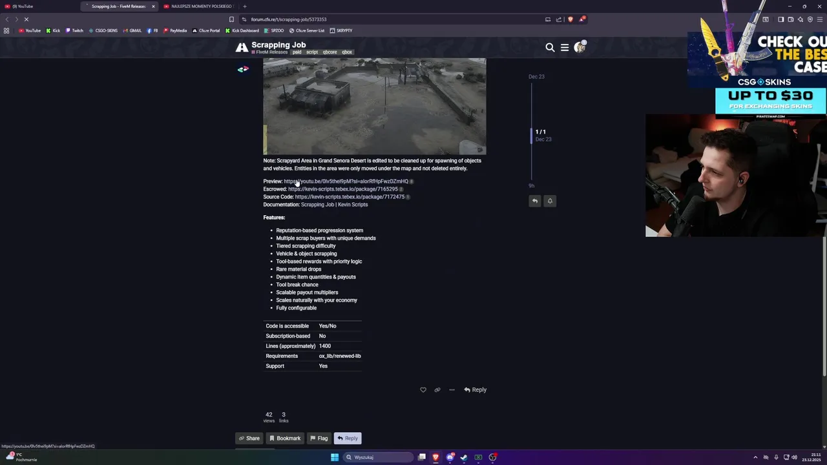
Task: Select the 'qbcore' tag
Action: click(x=330, y=52)
